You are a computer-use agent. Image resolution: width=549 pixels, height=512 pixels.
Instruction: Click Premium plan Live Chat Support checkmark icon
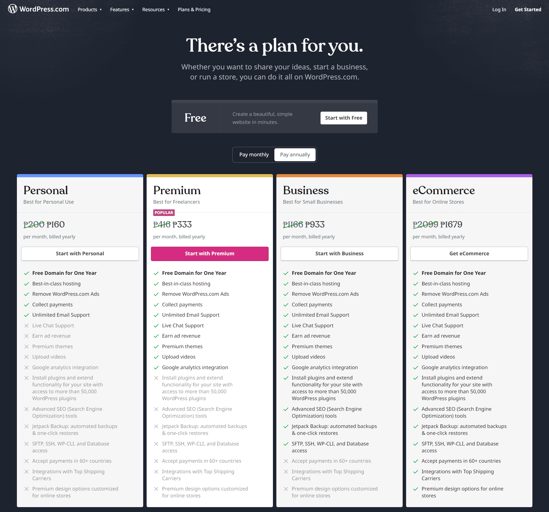(x=156, y=326)
